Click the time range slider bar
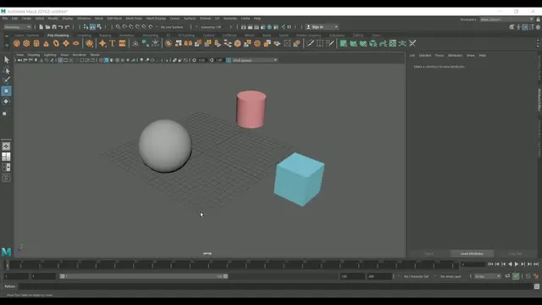The height and width of the screenshot is (305, 542). point(143,276)
